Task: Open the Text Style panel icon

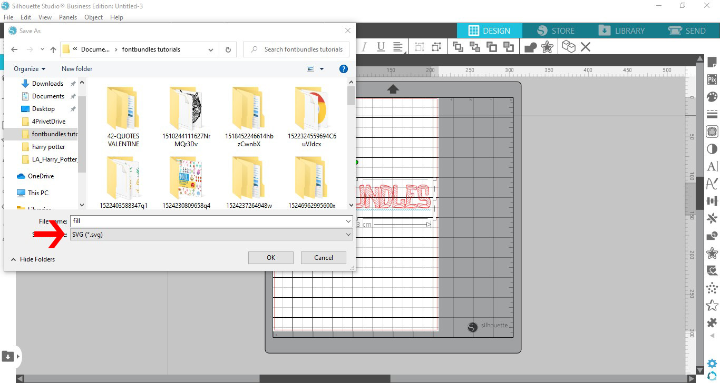Action: pyautogui.click(x=712, y=166)
